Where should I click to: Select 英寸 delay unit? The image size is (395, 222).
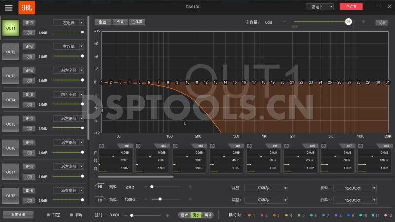208,215
